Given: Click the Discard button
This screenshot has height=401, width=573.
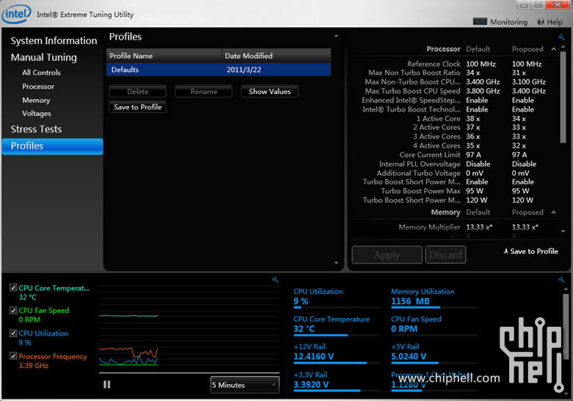Looking at the screenshot, I should click(x=445, y=255).
